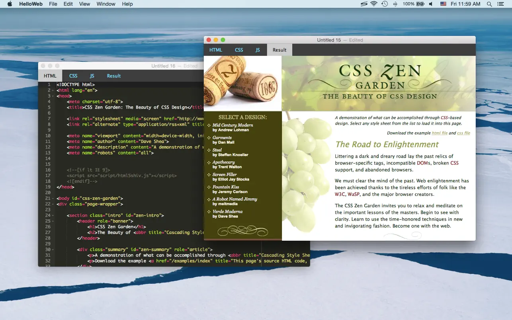Screen dimensions: 512x320
Task: Open the Apple menu
Action: coord(9,4)
